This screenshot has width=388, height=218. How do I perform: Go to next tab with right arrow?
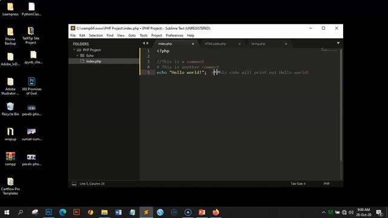tap(147, 43)
